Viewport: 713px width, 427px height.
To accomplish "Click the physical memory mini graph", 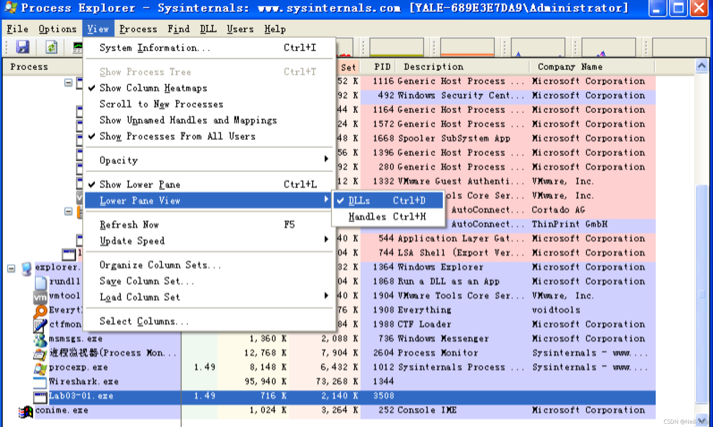I will (467, 47).
